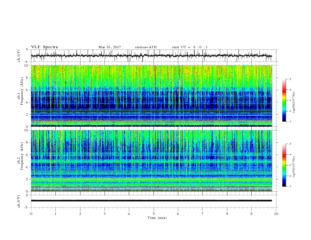Click time axis tick label '3'
Viewport: 311px width, 240px height.
pyautogui.click(x=104, y=214)
